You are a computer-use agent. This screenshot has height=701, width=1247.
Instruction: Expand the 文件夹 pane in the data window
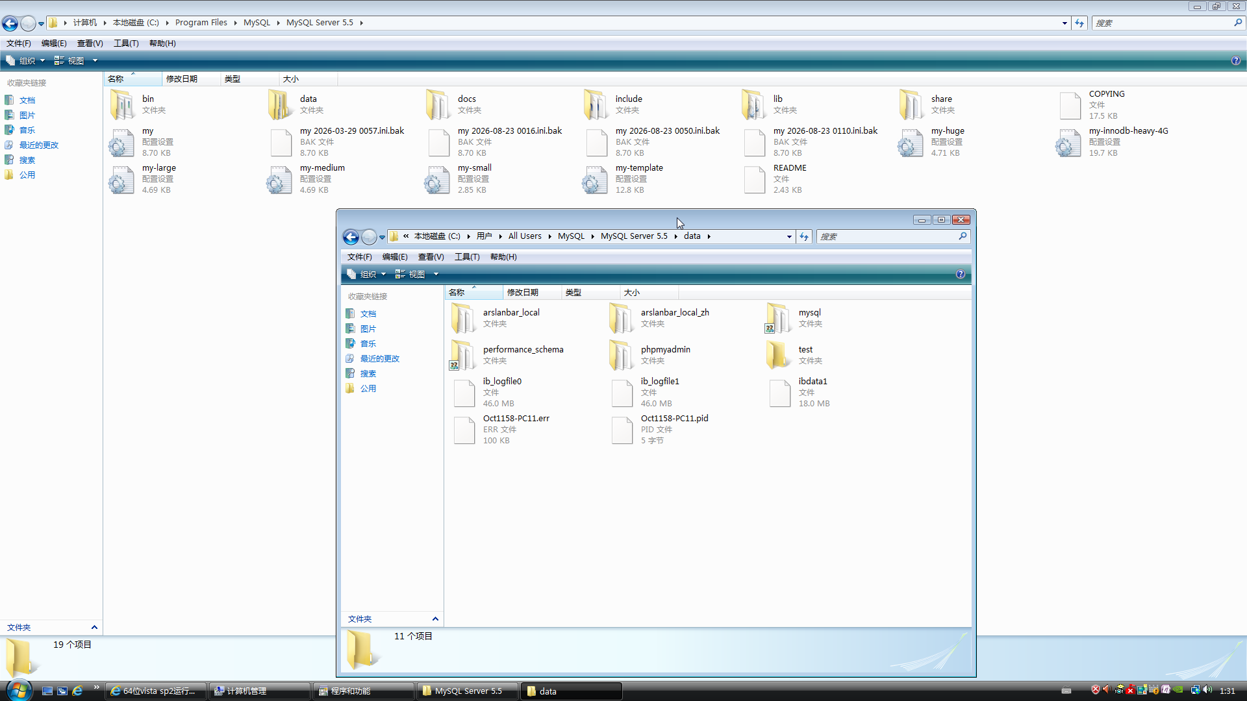coord(435,619)
